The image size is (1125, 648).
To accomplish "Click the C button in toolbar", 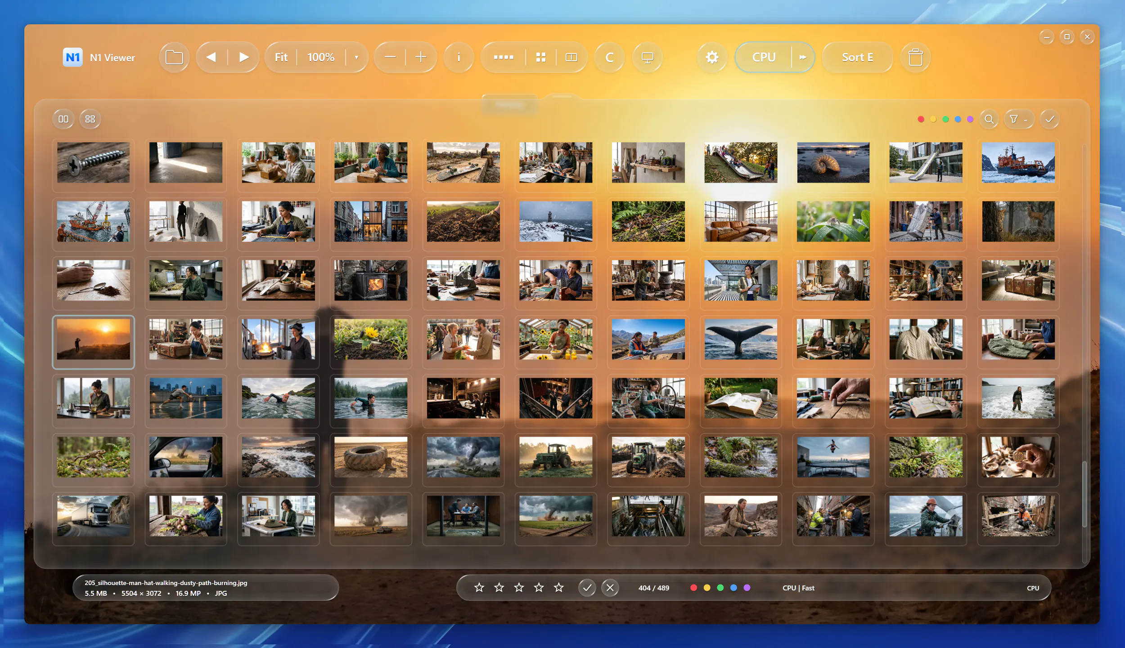I will click(609, 57).
